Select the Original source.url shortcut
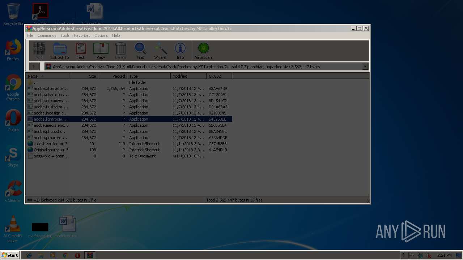This screenshot has height=260, width=463. (x=129, y=150)
